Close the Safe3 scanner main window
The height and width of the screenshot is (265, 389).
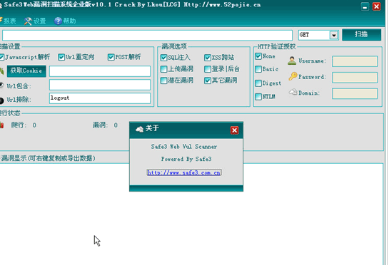click(376, 6)
